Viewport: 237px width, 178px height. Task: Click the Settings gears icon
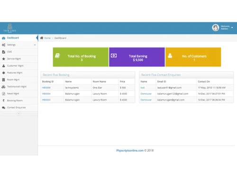[3, 45]
